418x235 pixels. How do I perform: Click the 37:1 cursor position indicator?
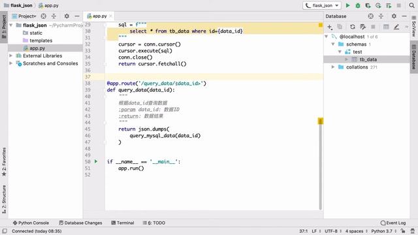[x=303, y=231]
